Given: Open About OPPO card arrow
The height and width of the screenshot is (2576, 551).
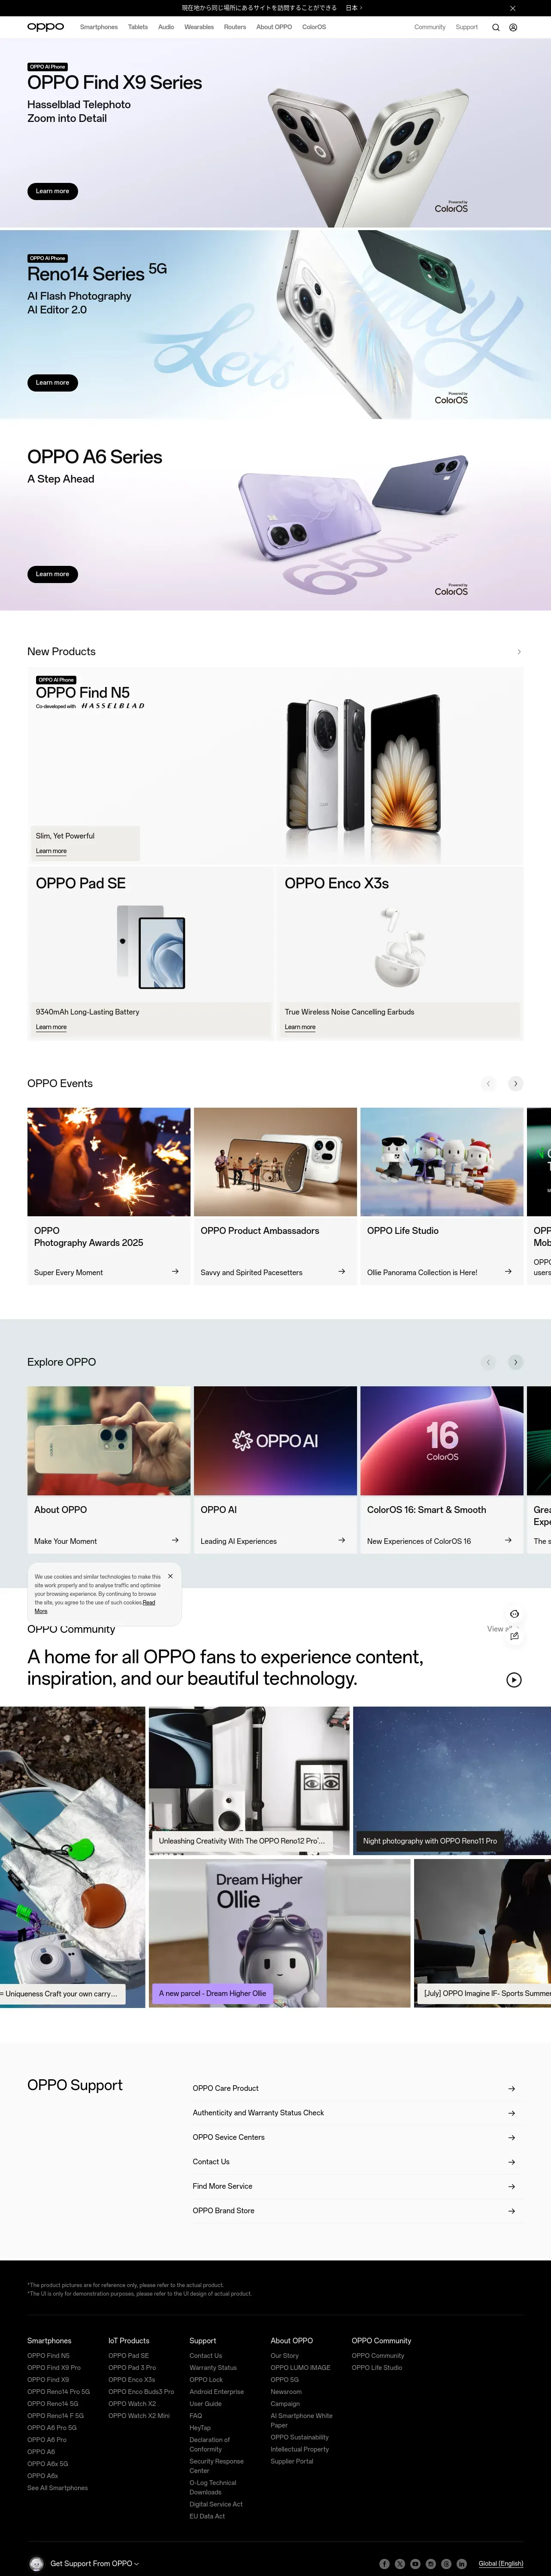Looking at the screenshot, I should 175,1540.
